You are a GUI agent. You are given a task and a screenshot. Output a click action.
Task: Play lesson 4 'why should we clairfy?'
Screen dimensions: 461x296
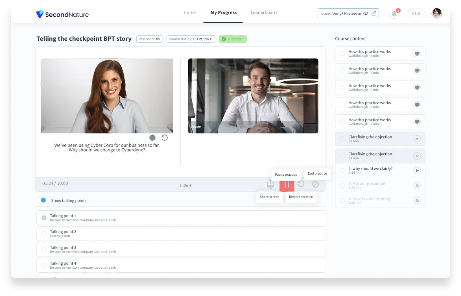417,170
